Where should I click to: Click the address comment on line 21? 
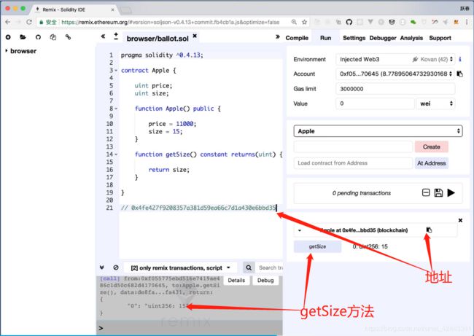(198, 208)
